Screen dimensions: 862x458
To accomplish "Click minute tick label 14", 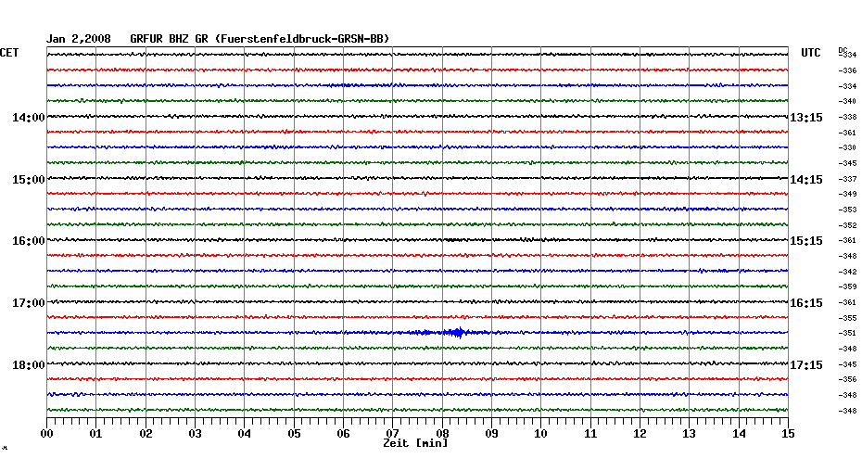I will coord(739,433).
